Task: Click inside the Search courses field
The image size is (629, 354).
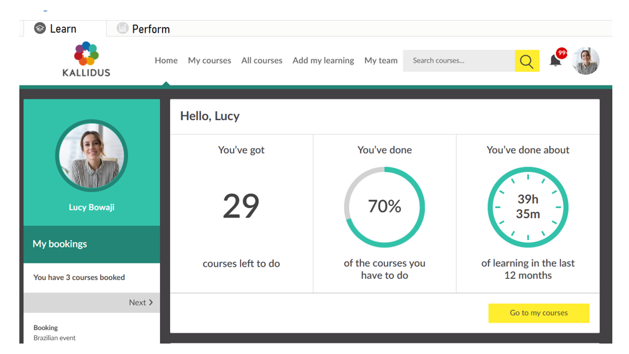Action: (x=459, y=61)
